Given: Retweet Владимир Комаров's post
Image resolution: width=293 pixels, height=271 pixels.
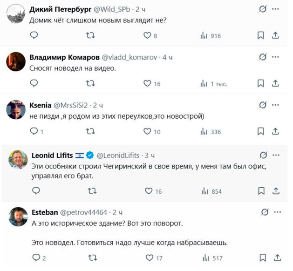Looking at the screenshot, I should [91, 83].
